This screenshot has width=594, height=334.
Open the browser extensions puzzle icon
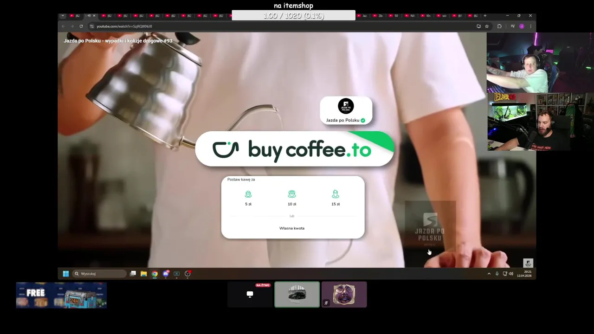click(x=499, y=26)
